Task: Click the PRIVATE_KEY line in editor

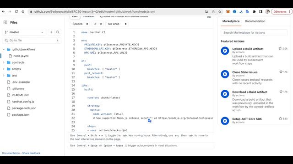Action: [x=112, y=45]
